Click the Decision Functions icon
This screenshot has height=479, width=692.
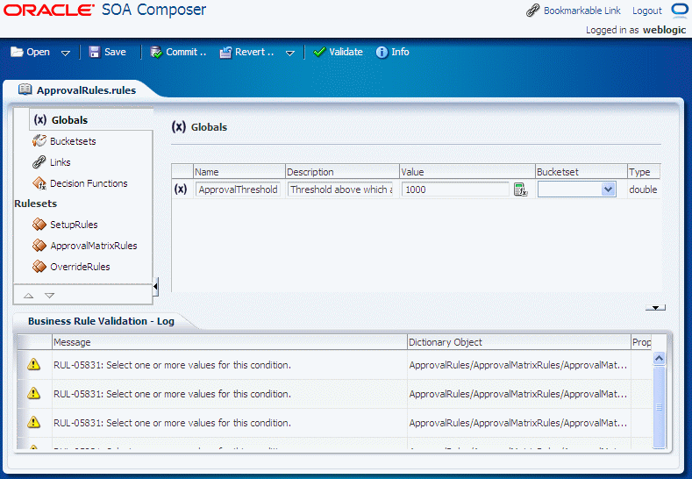click(x=39, y=183)
